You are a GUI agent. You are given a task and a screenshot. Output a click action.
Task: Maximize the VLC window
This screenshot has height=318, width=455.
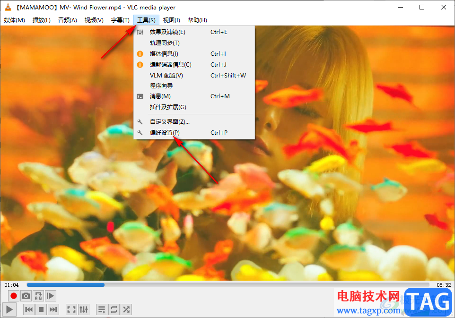tap(422, 7)
